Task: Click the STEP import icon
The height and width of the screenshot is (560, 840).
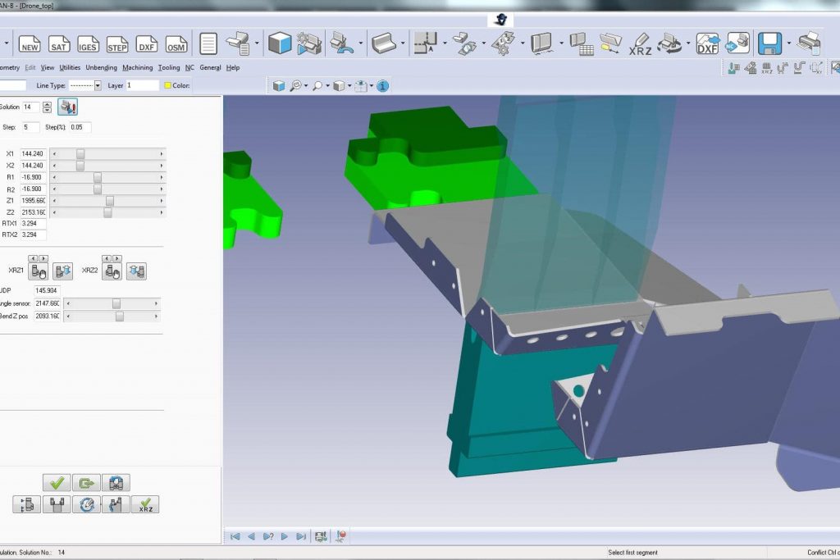Action: (x=116, y=44)
